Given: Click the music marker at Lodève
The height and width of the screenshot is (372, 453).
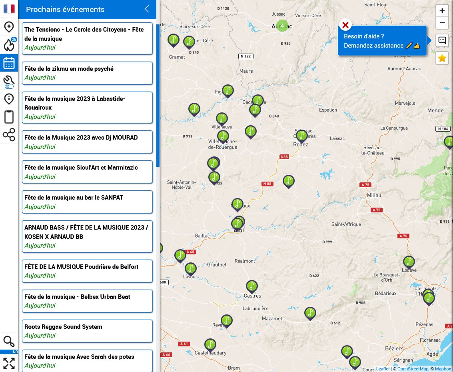Looking at the screenshot, I should pyautogui.click(x=409, y=263).
